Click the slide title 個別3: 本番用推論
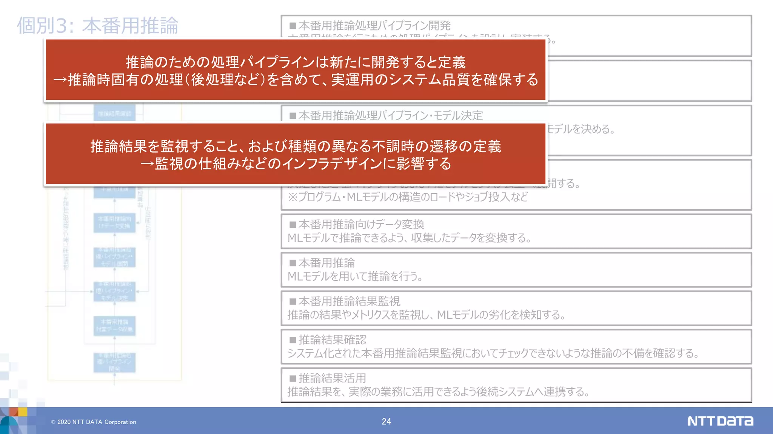Screen dimensions: 773x434 [97, 26]
